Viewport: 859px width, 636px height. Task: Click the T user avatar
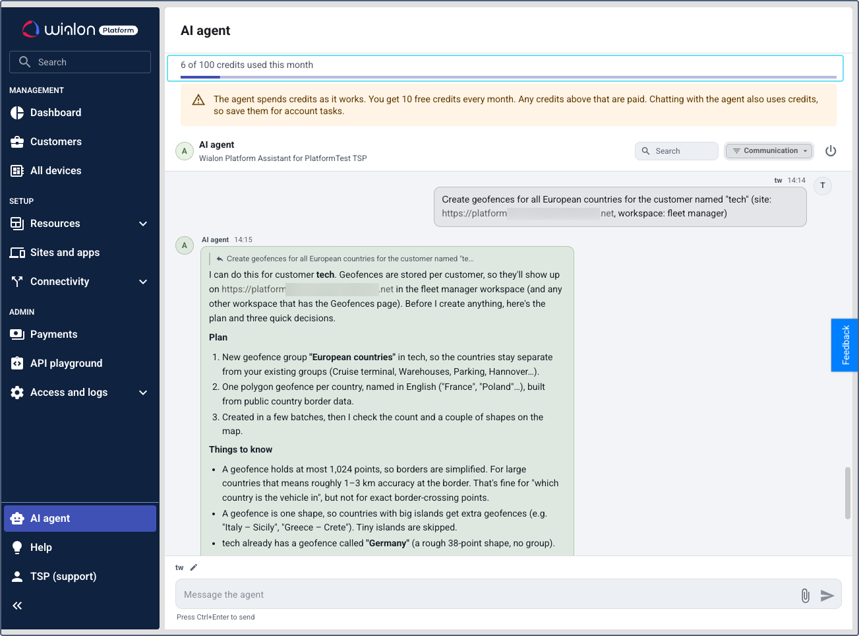point(823,186)
